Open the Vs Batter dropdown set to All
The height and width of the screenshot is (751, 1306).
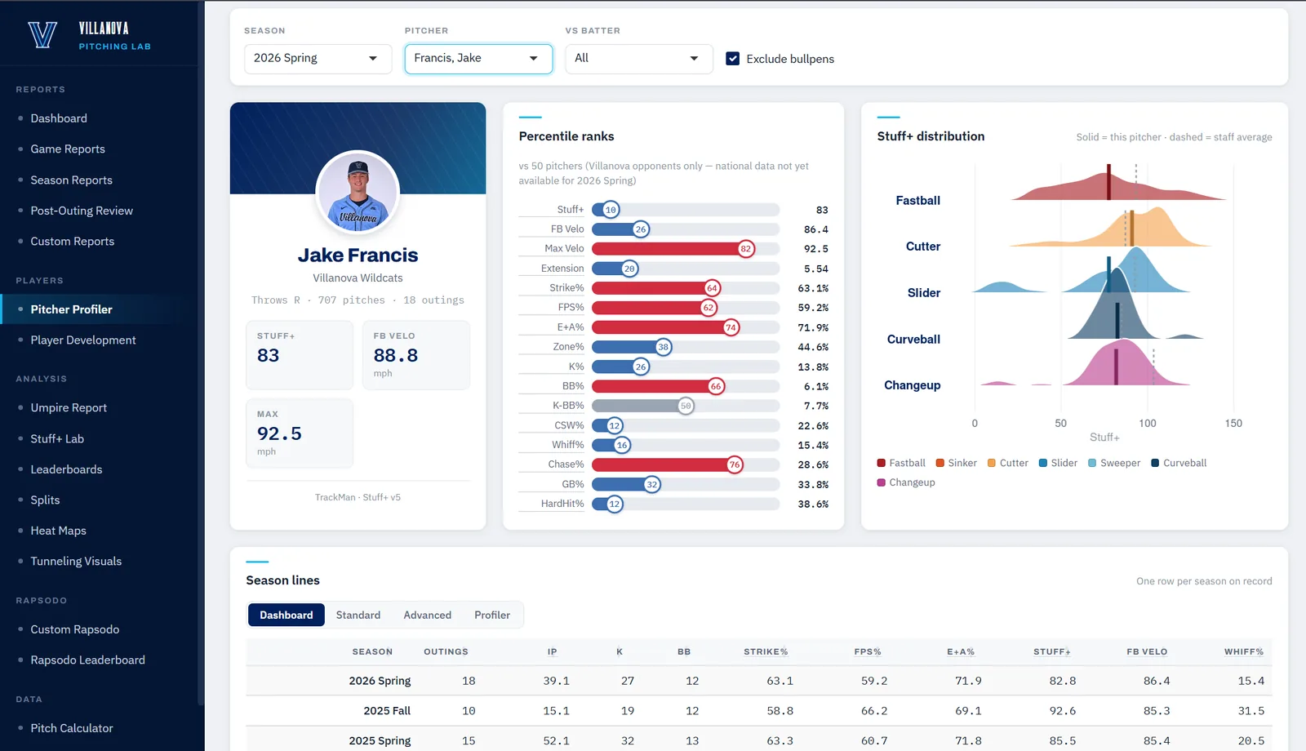639,58
